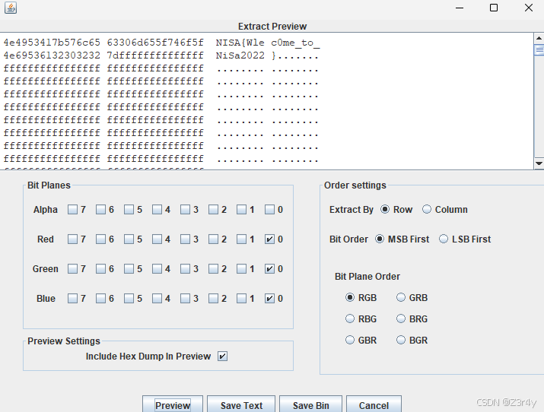The height and width of the screenshot is (412, 544).
Task: Tick Blue bit plane 6
Action: point(100,298)
